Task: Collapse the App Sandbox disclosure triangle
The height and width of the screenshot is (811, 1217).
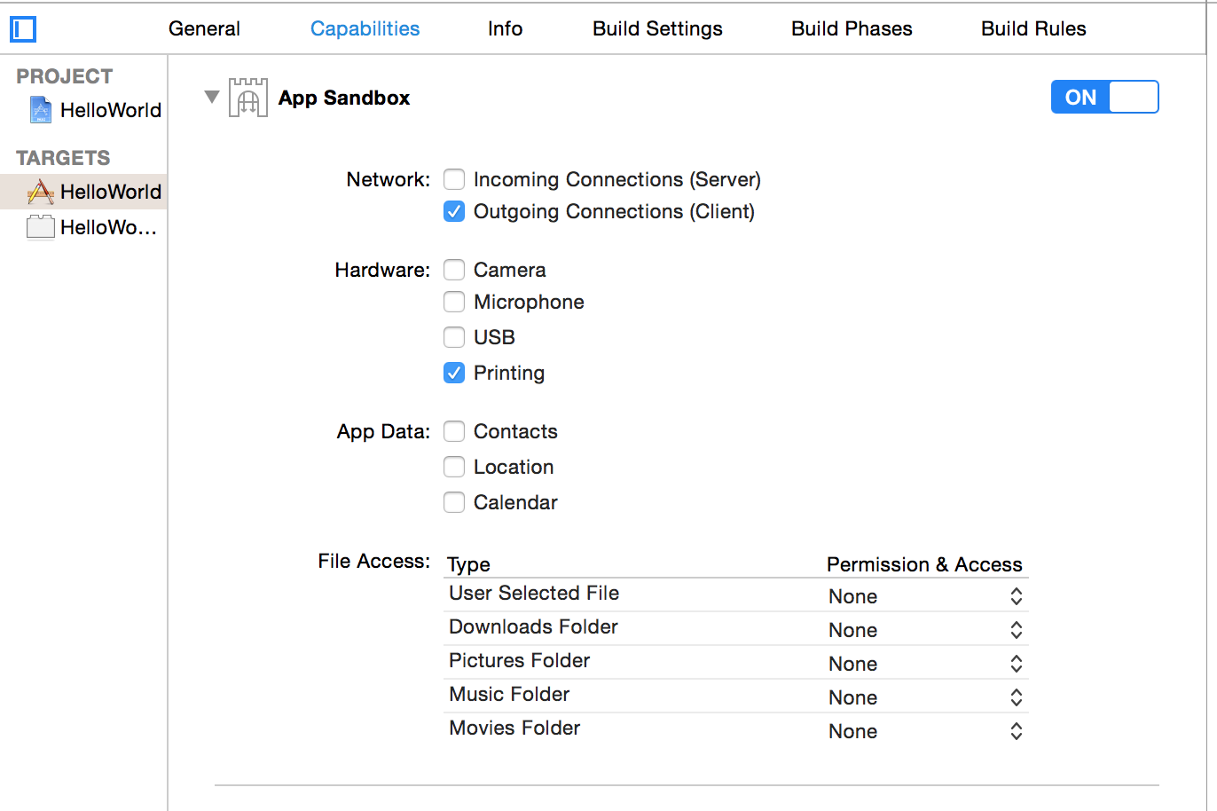Action: click(x=211, y=97)
